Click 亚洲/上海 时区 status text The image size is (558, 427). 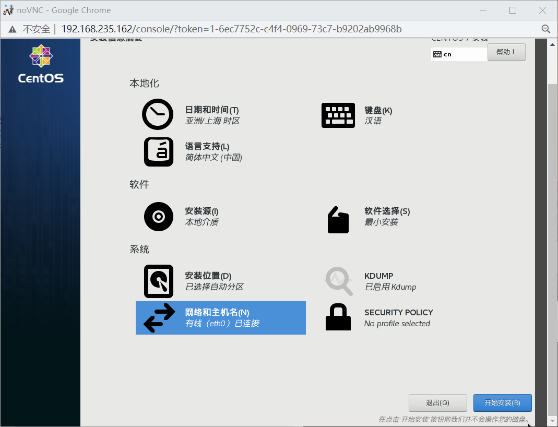point(212,121)
